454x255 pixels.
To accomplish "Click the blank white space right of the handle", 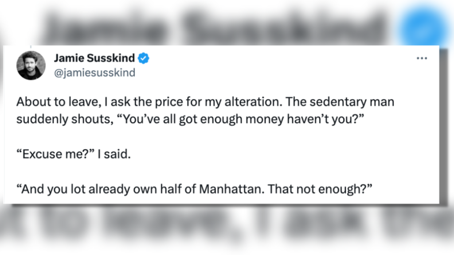I will pyautogui.click(x=266, y=73).
